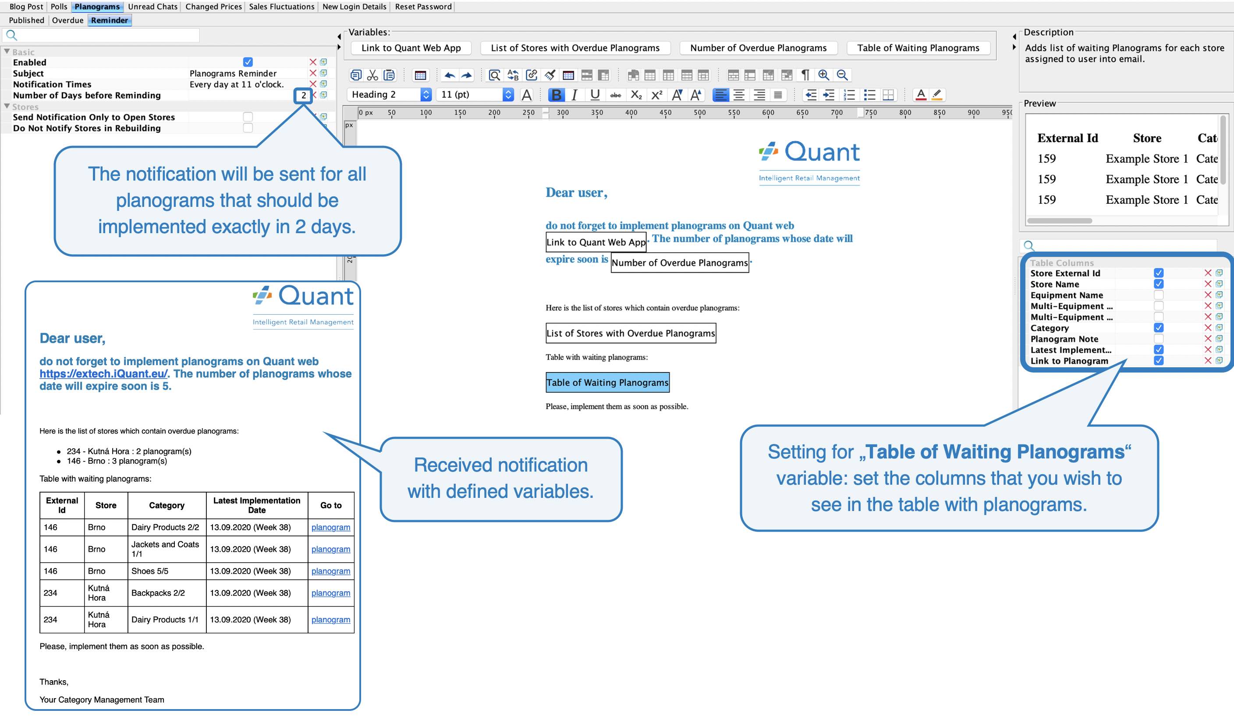Select the Overdue sub-tab
This screenshot has width=1234, height=717.
[x=67, y=20]
